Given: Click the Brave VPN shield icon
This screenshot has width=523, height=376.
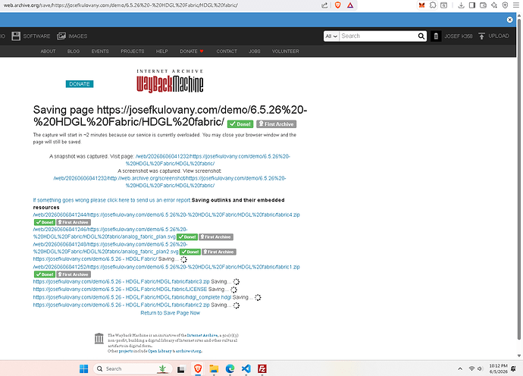Looking at the screenshot, I should point(505,5).
